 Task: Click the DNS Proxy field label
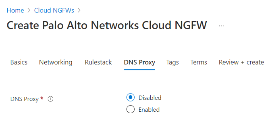[x=25, y=99]
